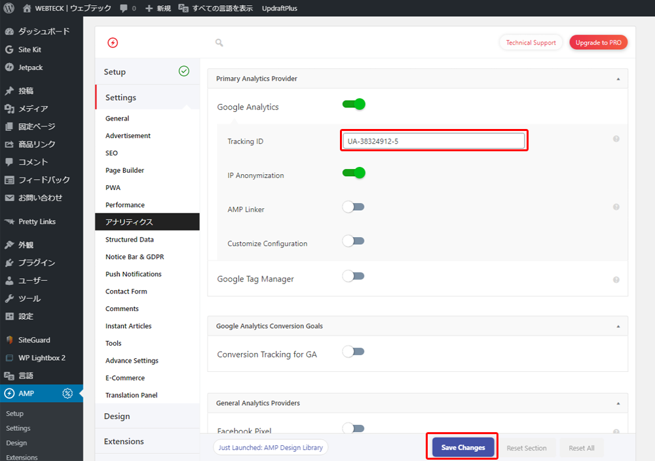Open UpdraftPlus in the admin bar
Image resolution: width=655 pixels, height=461 pixels.
280,9
